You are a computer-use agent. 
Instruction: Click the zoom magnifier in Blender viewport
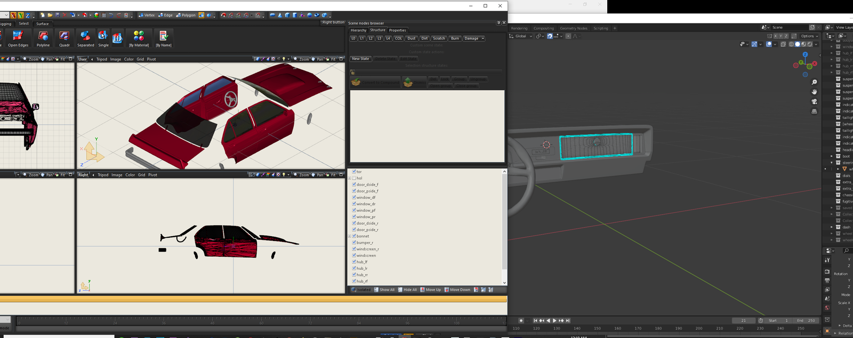pos(814,82)
